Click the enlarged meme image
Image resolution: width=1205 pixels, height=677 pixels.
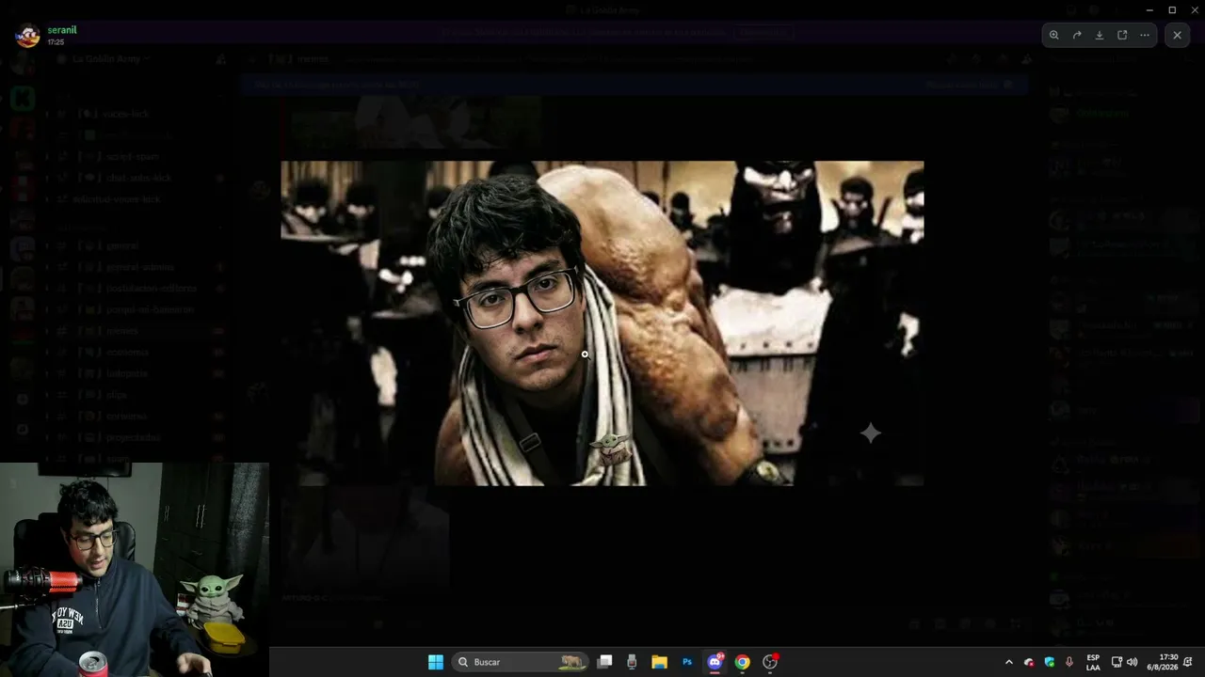coord(602,323)
